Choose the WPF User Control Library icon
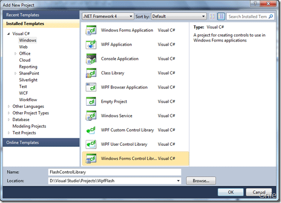 click(91, 144)
